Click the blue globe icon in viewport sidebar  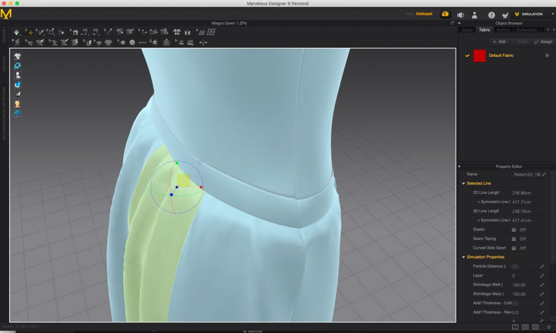(17, 113)
